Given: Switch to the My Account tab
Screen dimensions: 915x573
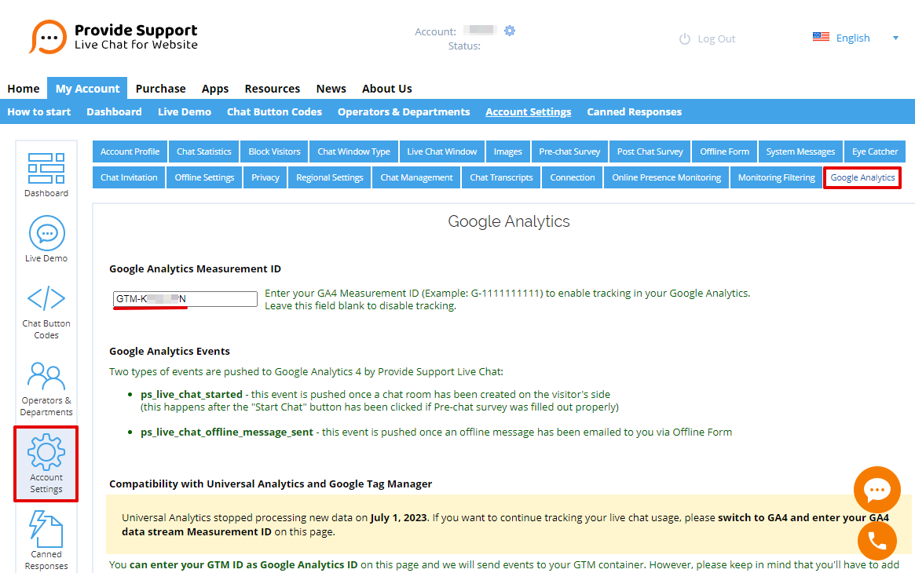Looking at the screenshot, I should (x=86, y=88).
